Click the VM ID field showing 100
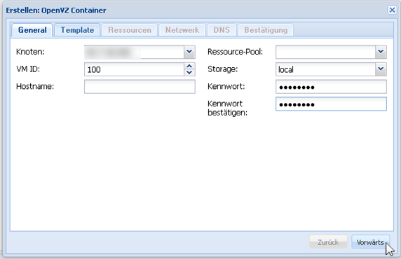Screen dimensions: 401x259 [134, 69]
